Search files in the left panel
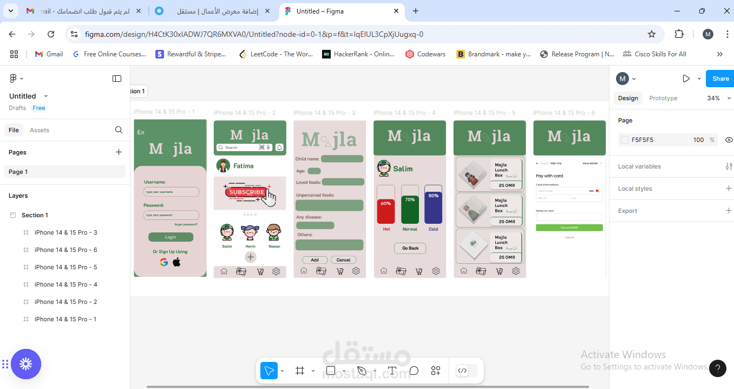This screenshot has width=734, height=389. coord(119,130)
